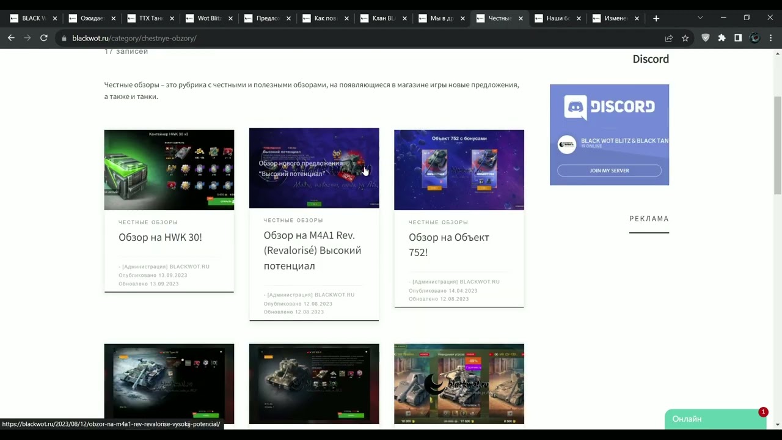Close the Ожидае tab
This screenshot has height=440, width=782.
[x=114, y=18]
